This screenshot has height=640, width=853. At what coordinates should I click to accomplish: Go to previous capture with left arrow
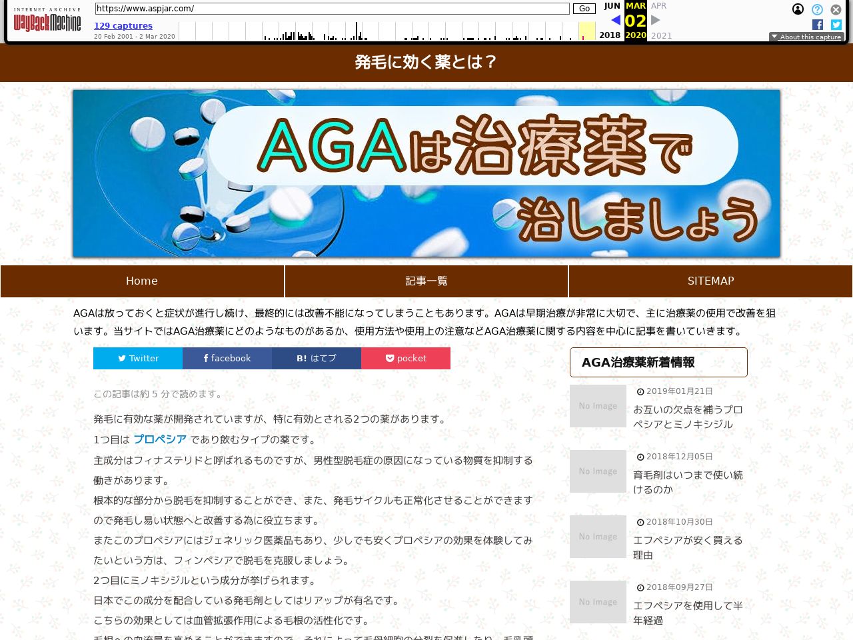coord(615,20)
